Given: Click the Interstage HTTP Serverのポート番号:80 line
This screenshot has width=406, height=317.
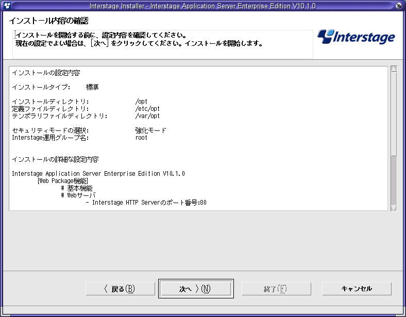Looking at the screenshot, I should pos(146,202).
